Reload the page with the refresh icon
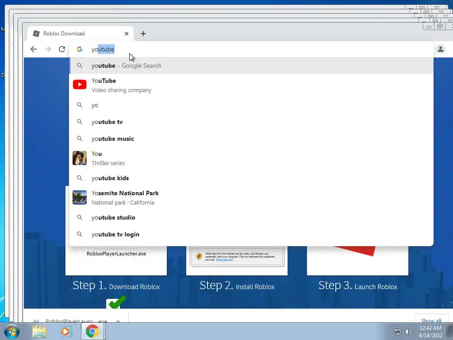 62,49
